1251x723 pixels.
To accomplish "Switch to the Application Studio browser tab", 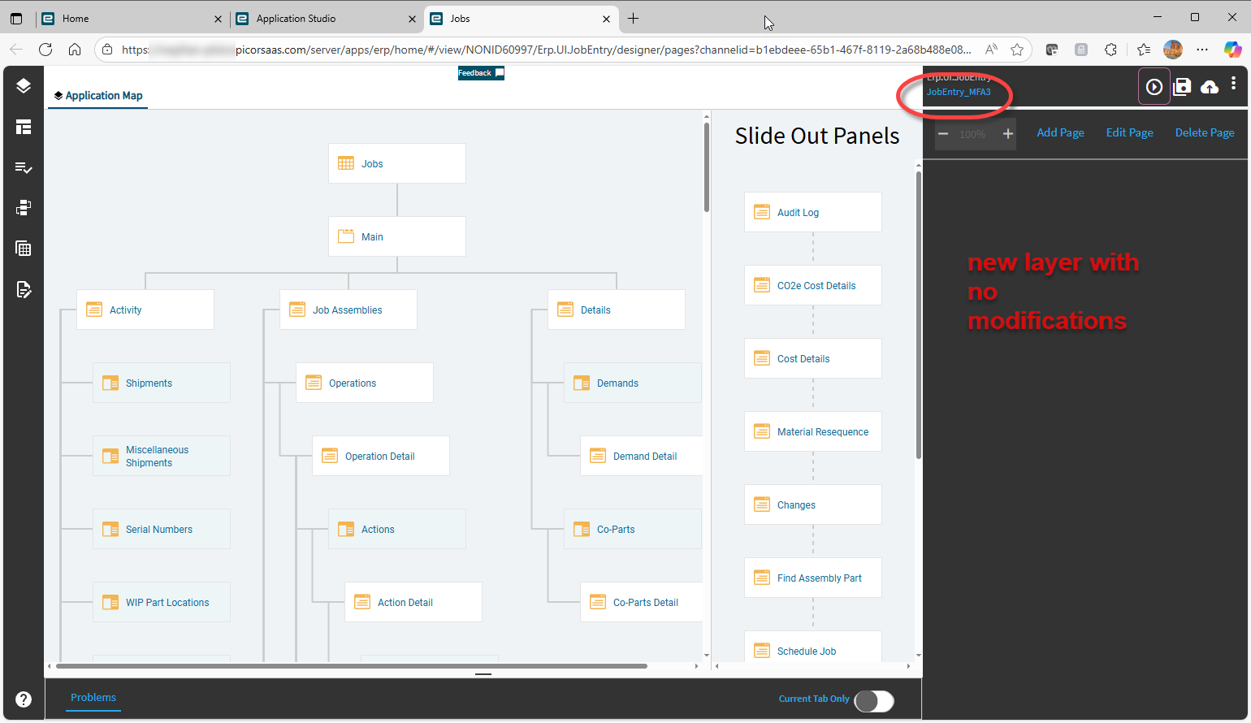I will click(x=325, y=19).
